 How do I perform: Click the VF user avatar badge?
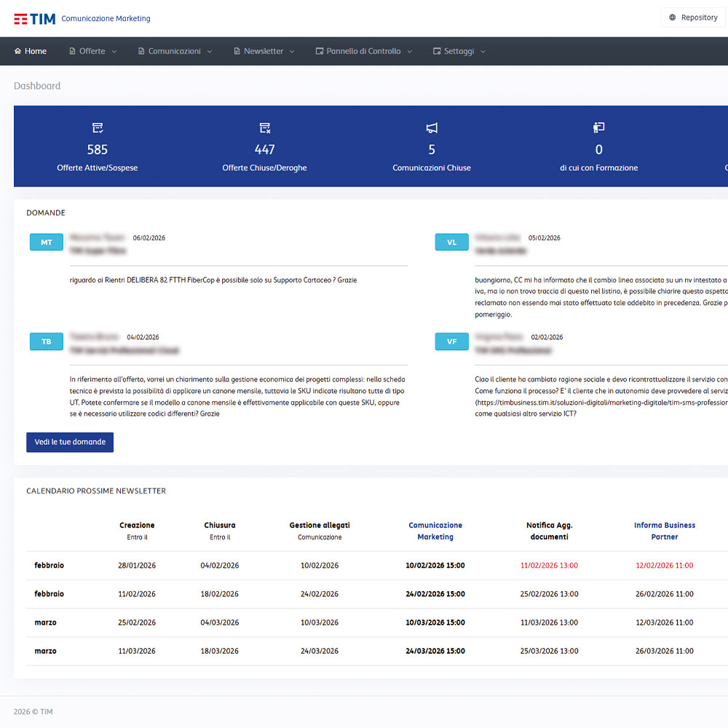451,341
